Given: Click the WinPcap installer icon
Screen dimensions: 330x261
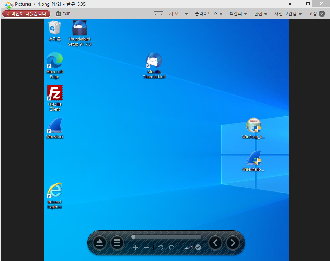Looking at the screenshot, I should [x=254, y=128].
